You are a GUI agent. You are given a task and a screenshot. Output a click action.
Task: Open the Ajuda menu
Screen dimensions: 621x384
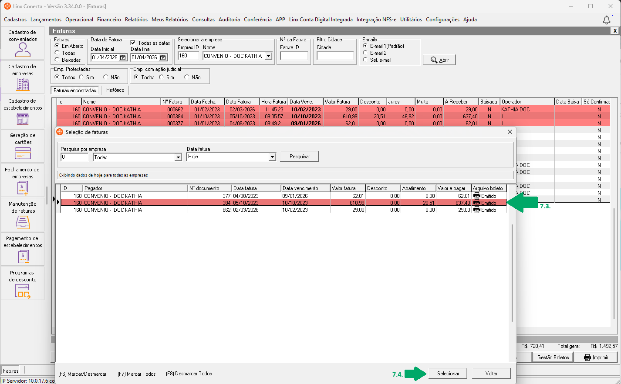[470, 20]
